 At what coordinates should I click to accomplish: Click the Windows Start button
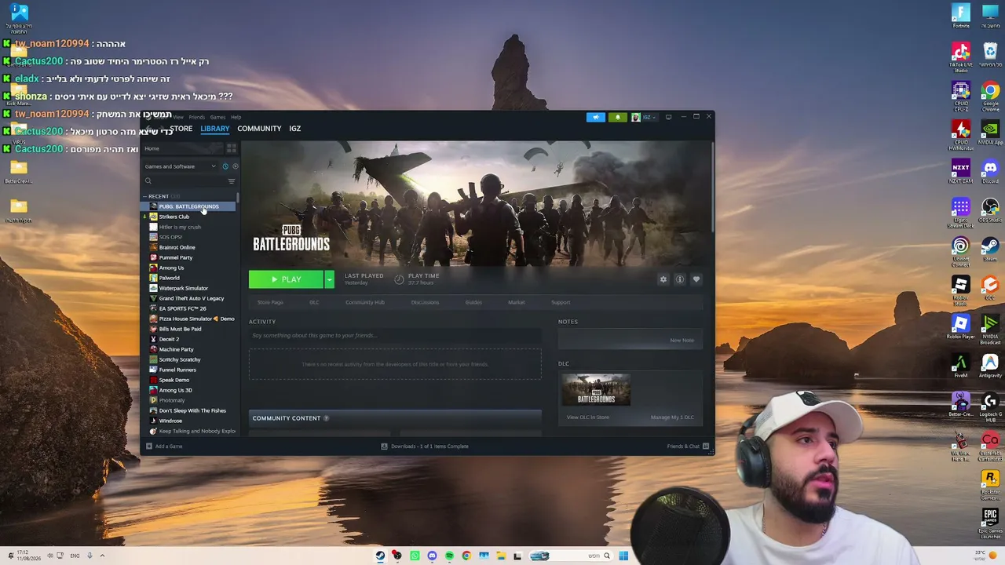(623, 556)
